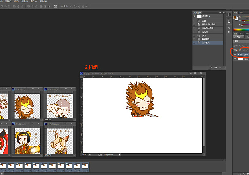Click the history panel delete state trash icon
249x175 pixels.
220,68
